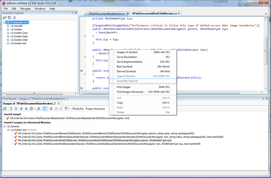Click the filter usages funnel icon
This screenshot has height=178, width=271.
66,109
